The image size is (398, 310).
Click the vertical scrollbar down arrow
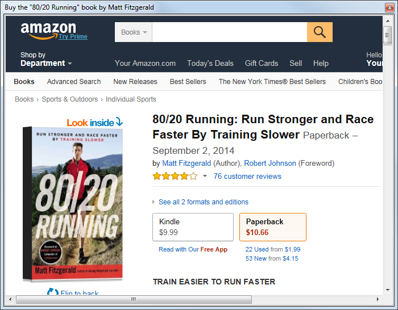(x=387, y=288)
